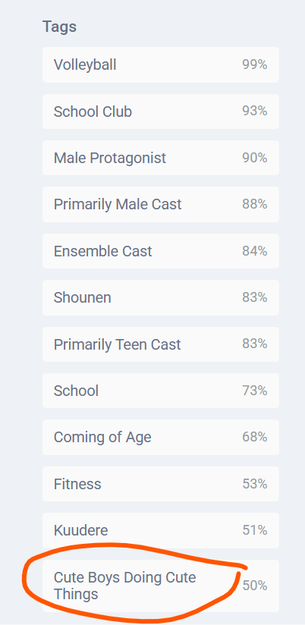Click the 50% rank inside the orange circle

pyautogui.click(x=255, y=586)
